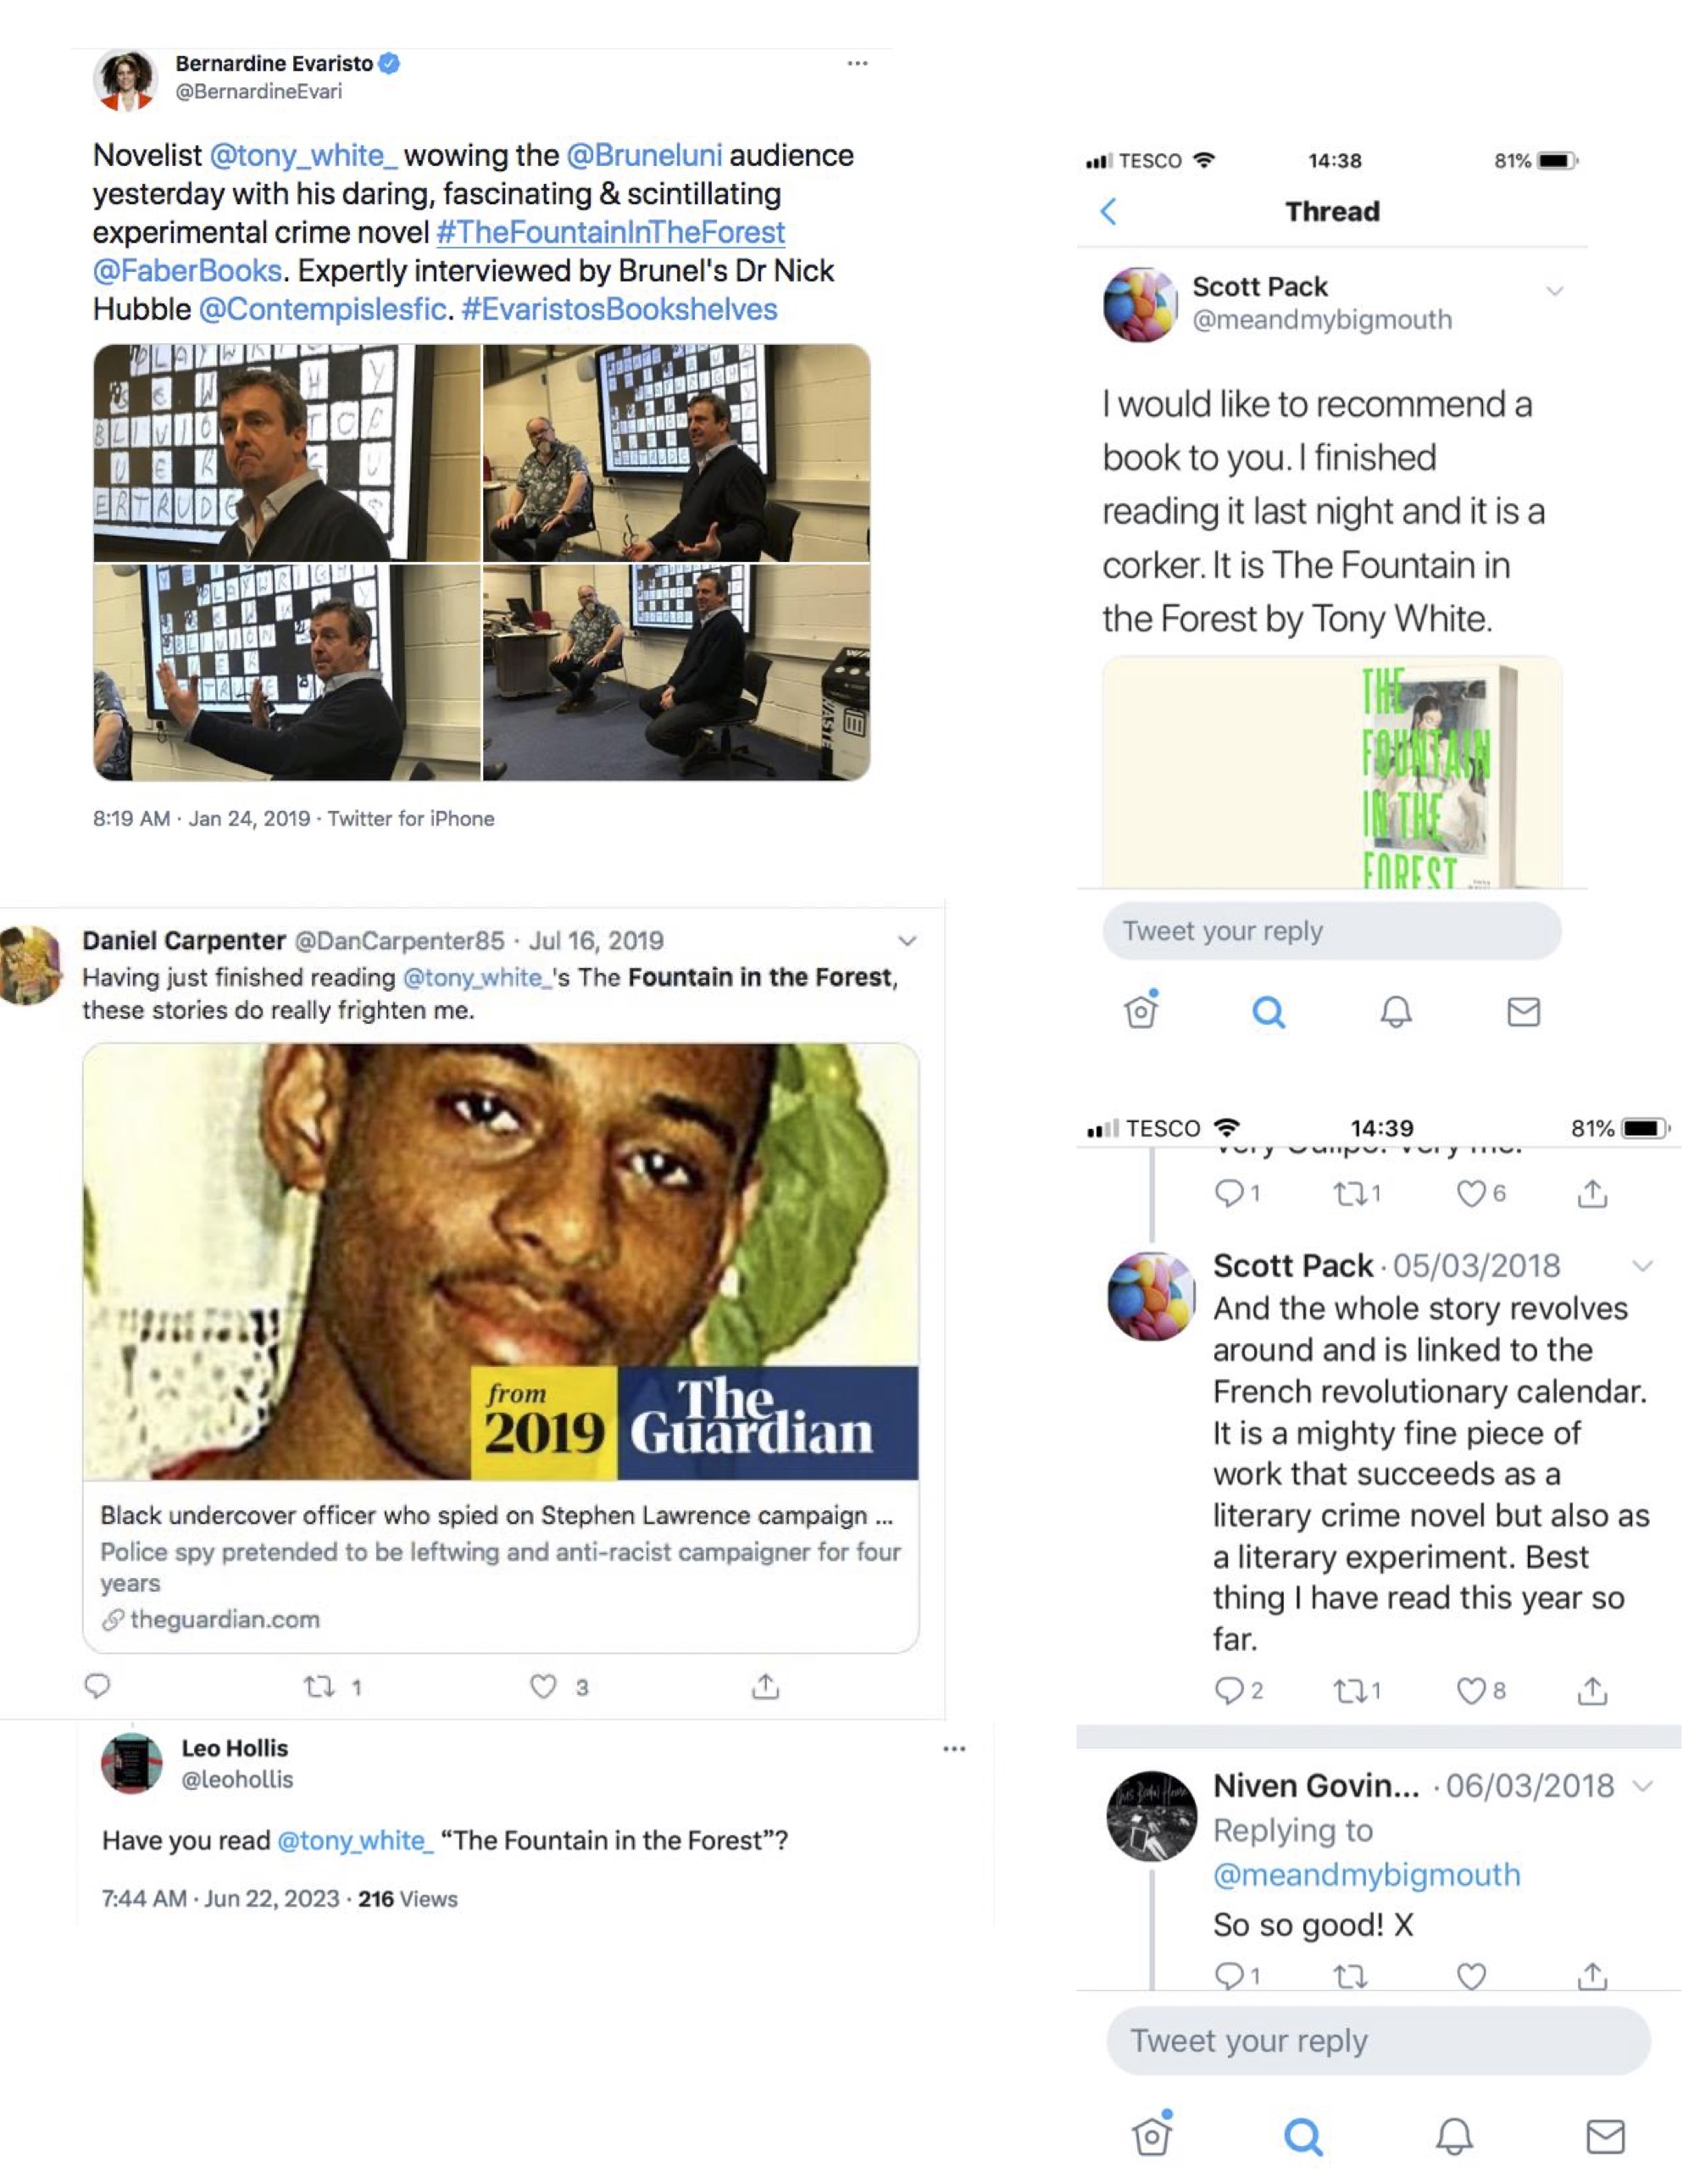Open Leo Hollis tweet more options
Viewport: 1694px width, 2184px height.
click(x=954, y=1749)
